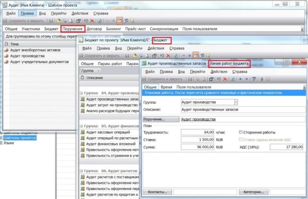Click the properties icon in the Линия работ бюджета toolbar
Screen dimensions: 308x199
pos(211,79)
